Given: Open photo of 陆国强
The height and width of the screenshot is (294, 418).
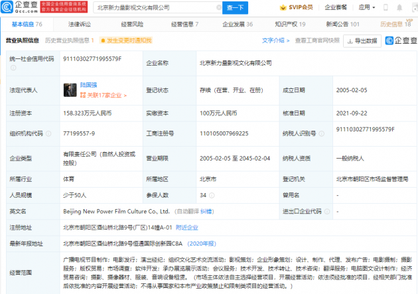Looking at the screenshot, I should 70,90.
